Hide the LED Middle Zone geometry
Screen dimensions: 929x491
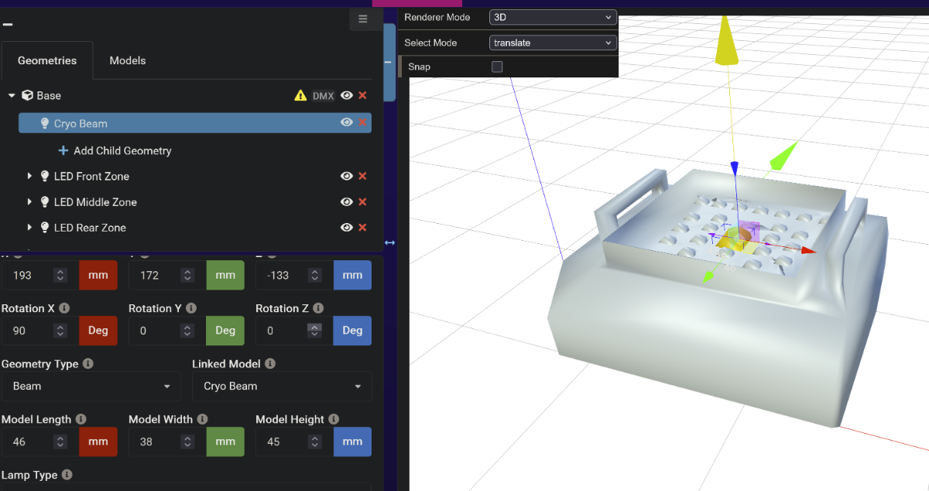click(347, 201)
